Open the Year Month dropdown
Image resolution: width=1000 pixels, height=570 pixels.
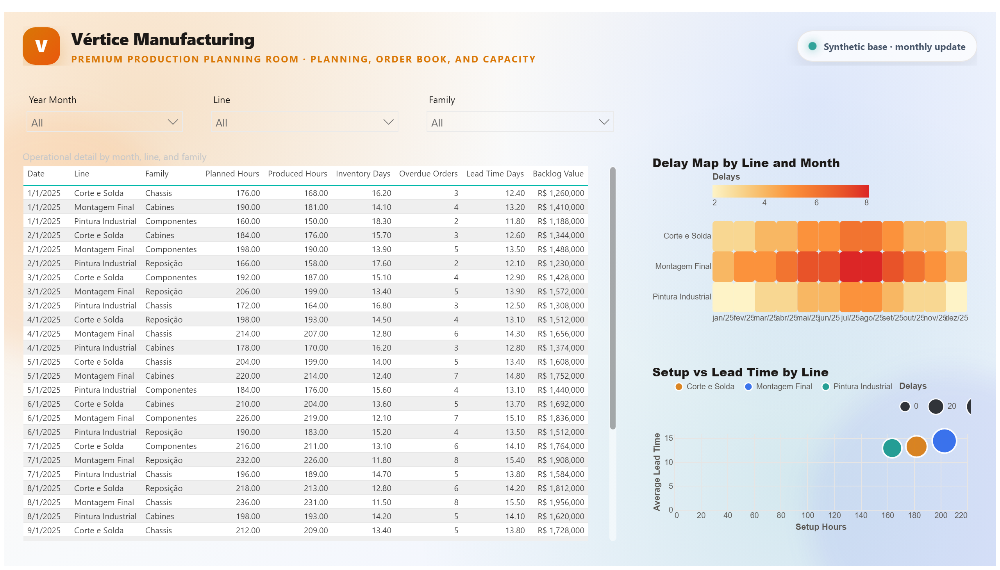pyautogui.click(x=104, y=122)
